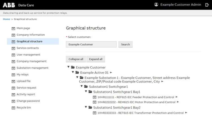The width and height of the screenshot is (212, 116).
Task: Click the relay icon of 1VHR2222222
Action: click(x=94, y=102)
